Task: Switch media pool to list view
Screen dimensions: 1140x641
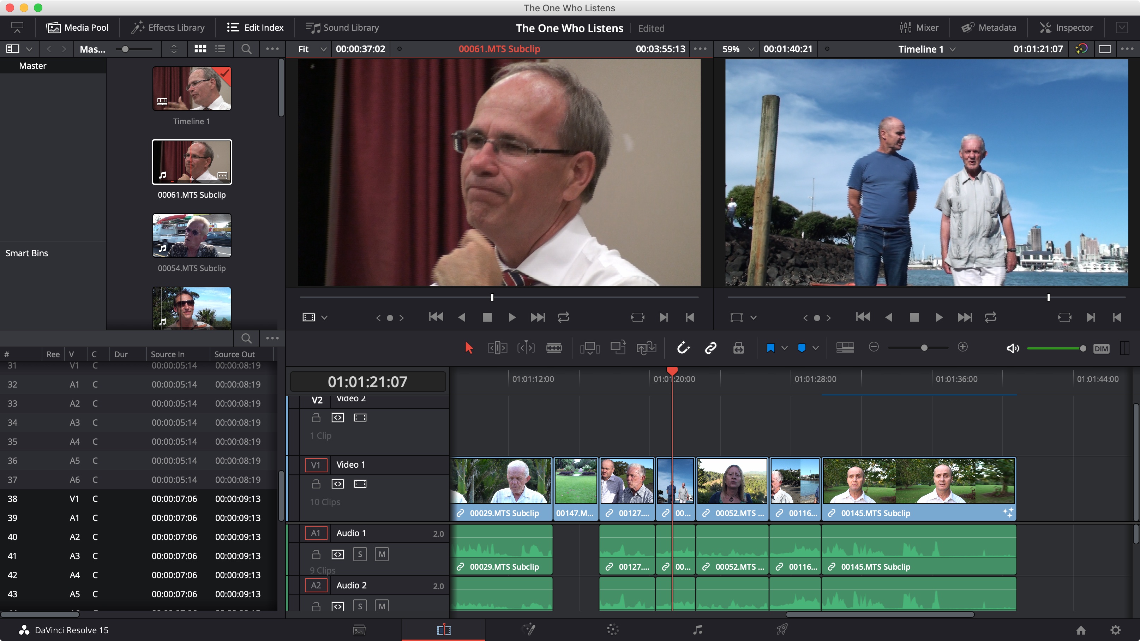Action: (220, 49)
